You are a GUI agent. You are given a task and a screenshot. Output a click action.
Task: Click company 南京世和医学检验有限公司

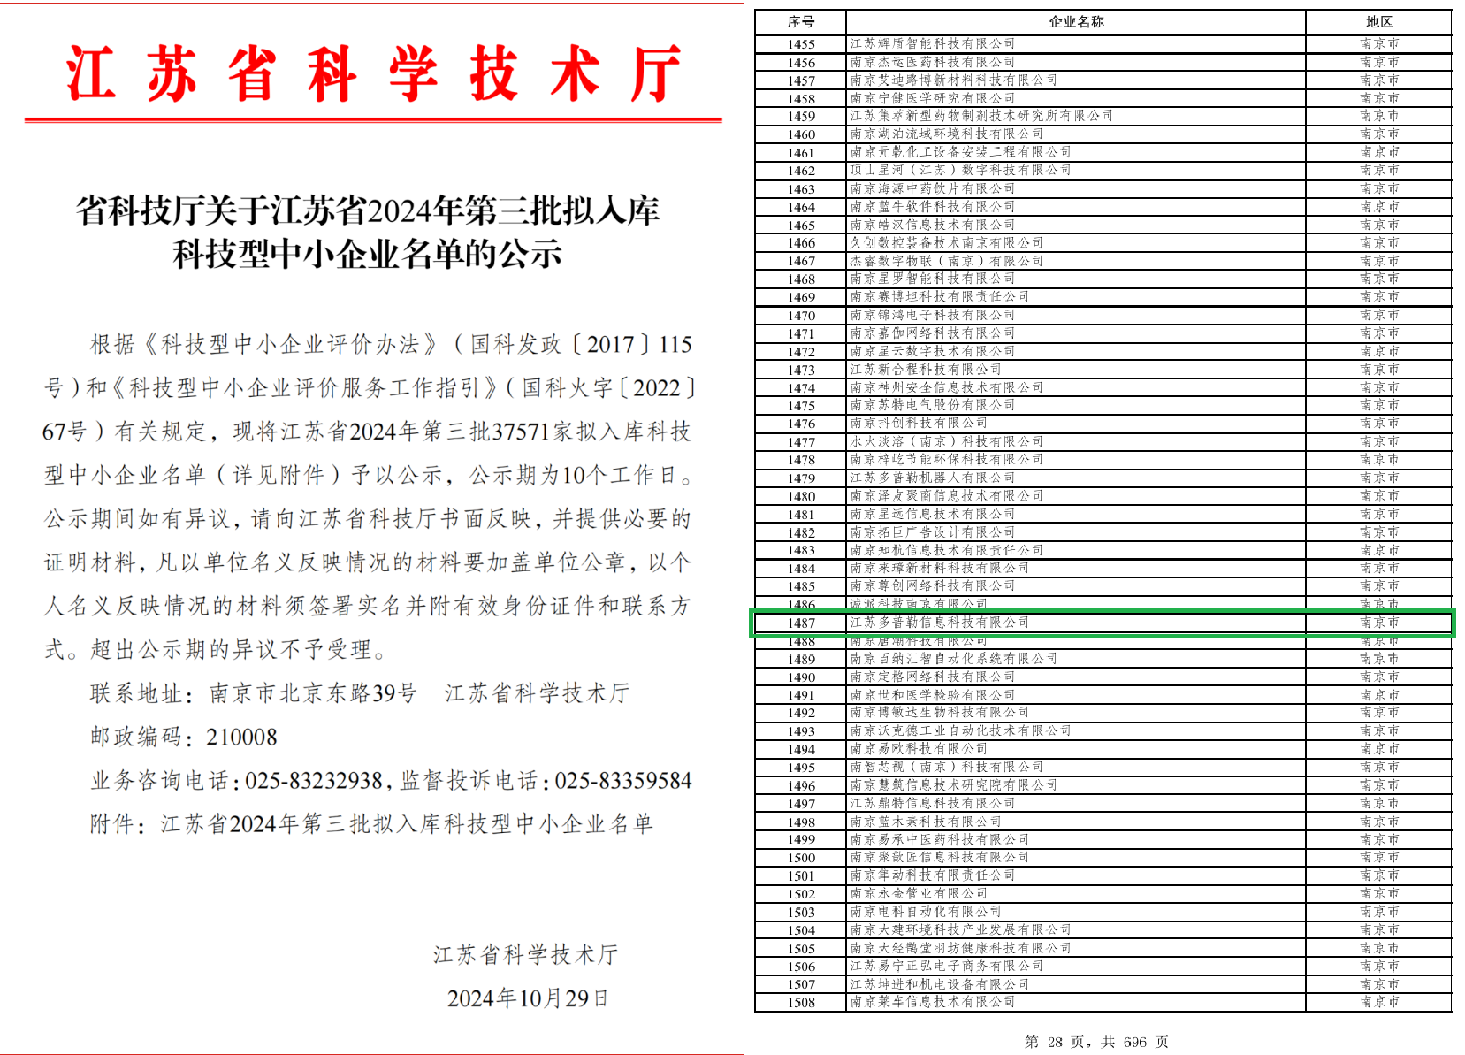tap(933, 695)
